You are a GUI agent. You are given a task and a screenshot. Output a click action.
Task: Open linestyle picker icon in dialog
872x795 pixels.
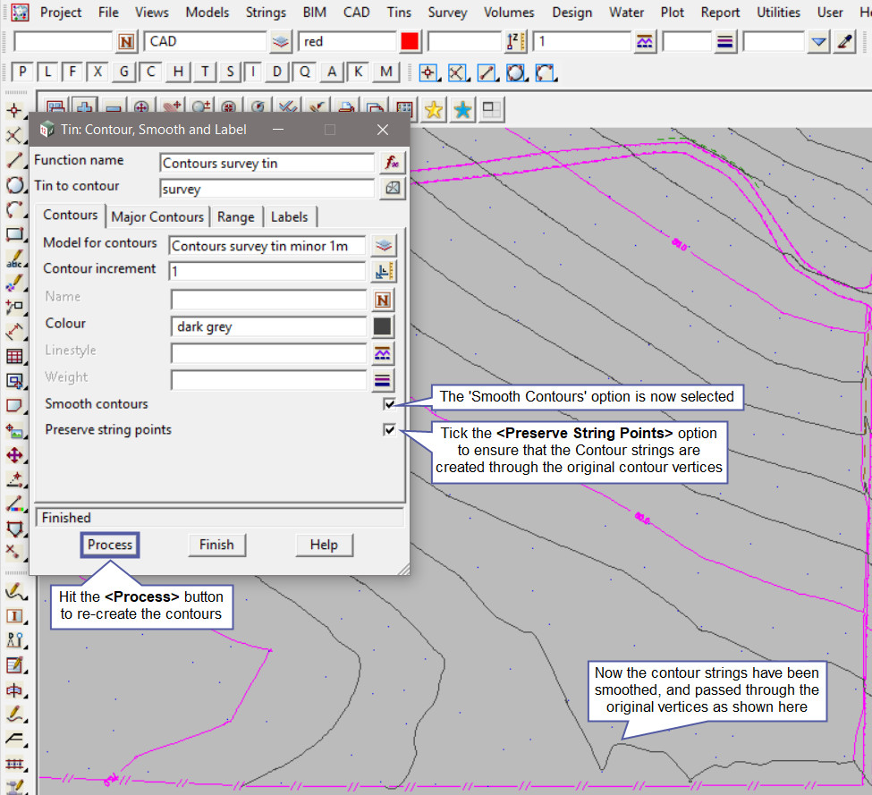(383, 353)
